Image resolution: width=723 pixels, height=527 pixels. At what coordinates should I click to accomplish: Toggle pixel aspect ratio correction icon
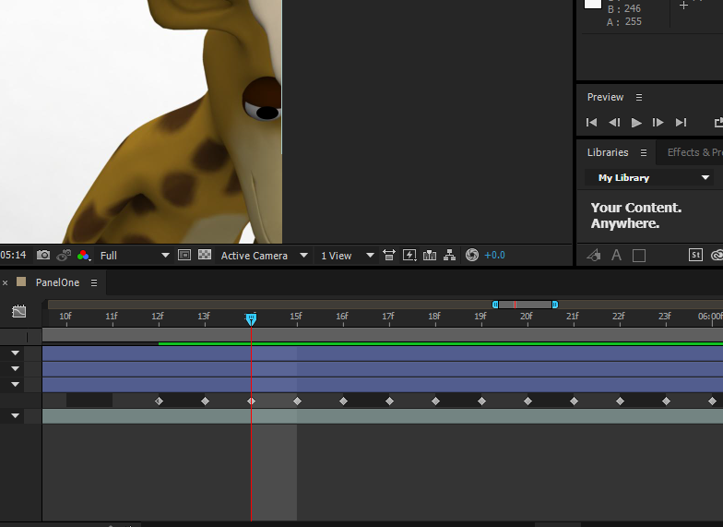389,255
